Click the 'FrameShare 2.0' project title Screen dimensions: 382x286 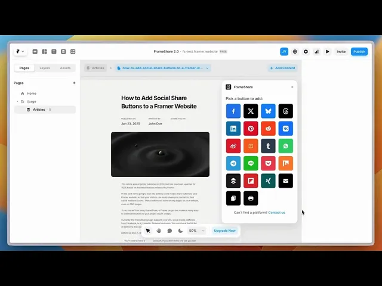point(166,52)
